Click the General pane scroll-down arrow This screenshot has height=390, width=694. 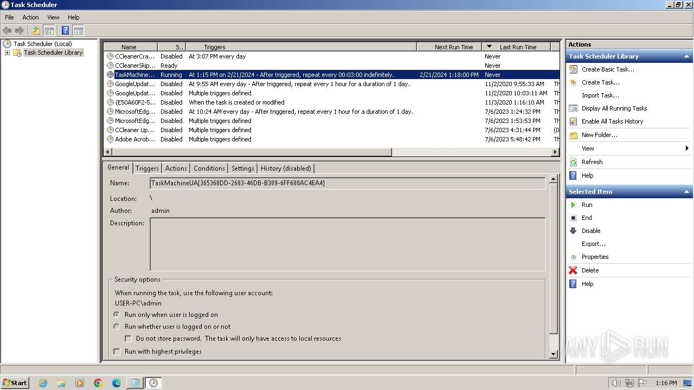click(x=554, y=354)
